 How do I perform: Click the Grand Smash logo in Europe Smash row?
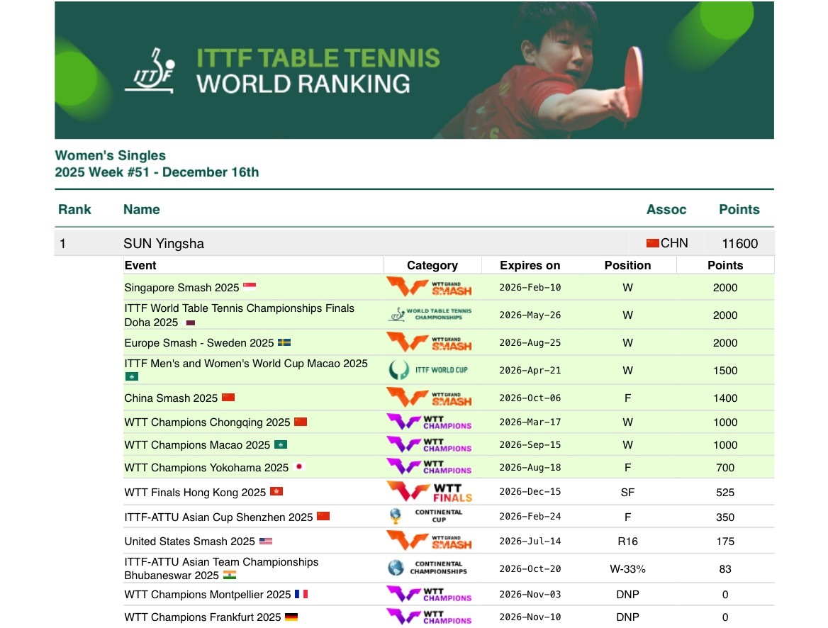429,342
